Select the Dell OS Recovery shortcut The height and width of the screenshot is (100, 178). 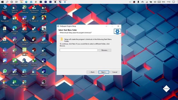pos(24,73)
